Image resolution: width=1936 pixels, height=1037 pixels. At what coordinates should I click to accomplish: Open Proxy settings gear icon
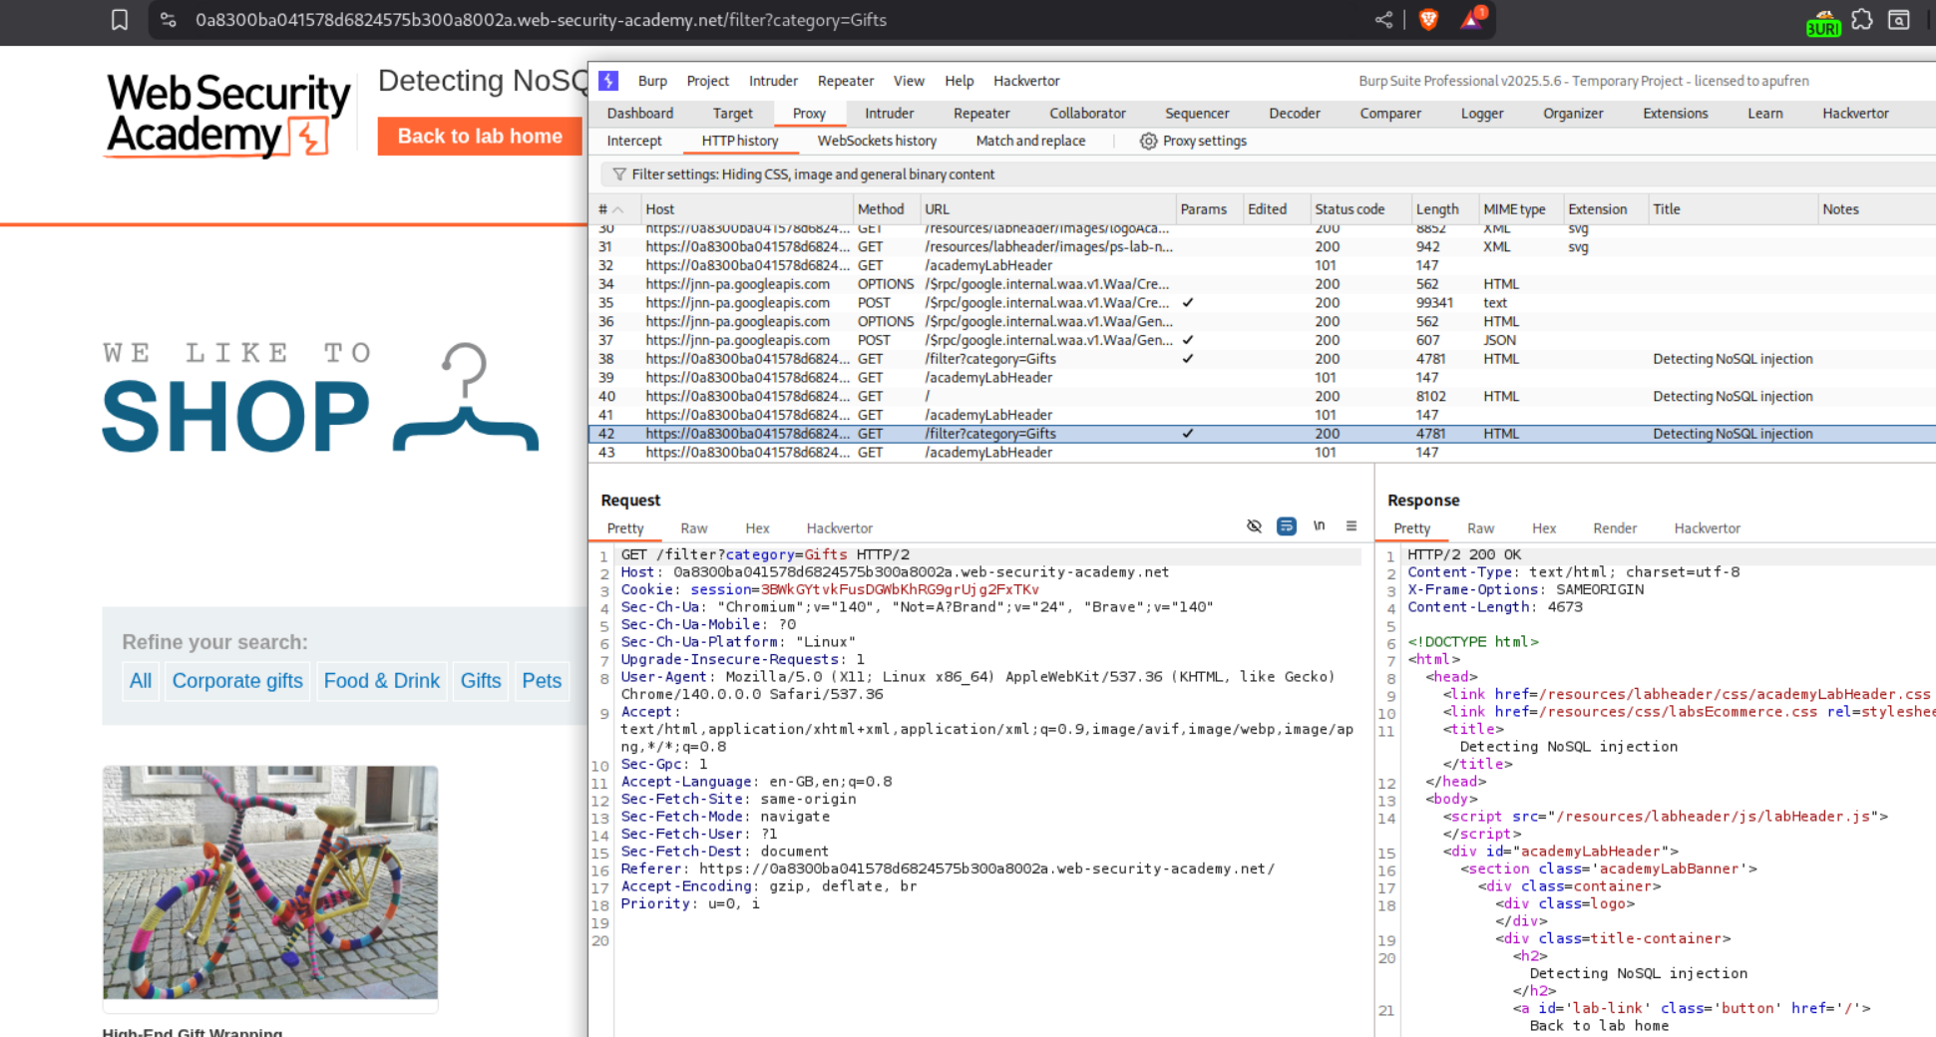1148,141
